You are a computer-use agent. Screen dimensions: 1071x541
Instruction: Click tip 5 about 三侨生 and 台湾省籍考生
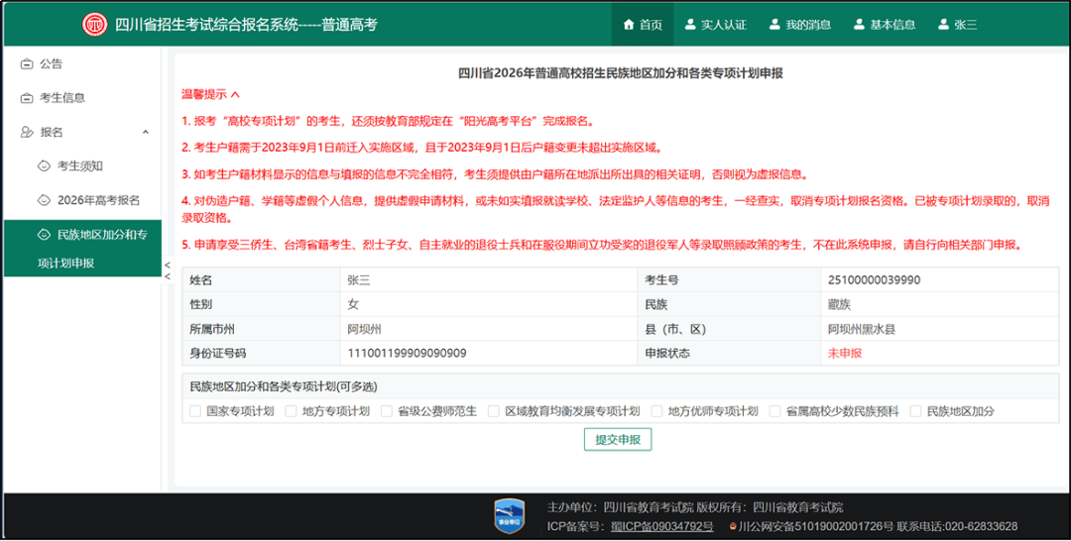pos(602,245)
